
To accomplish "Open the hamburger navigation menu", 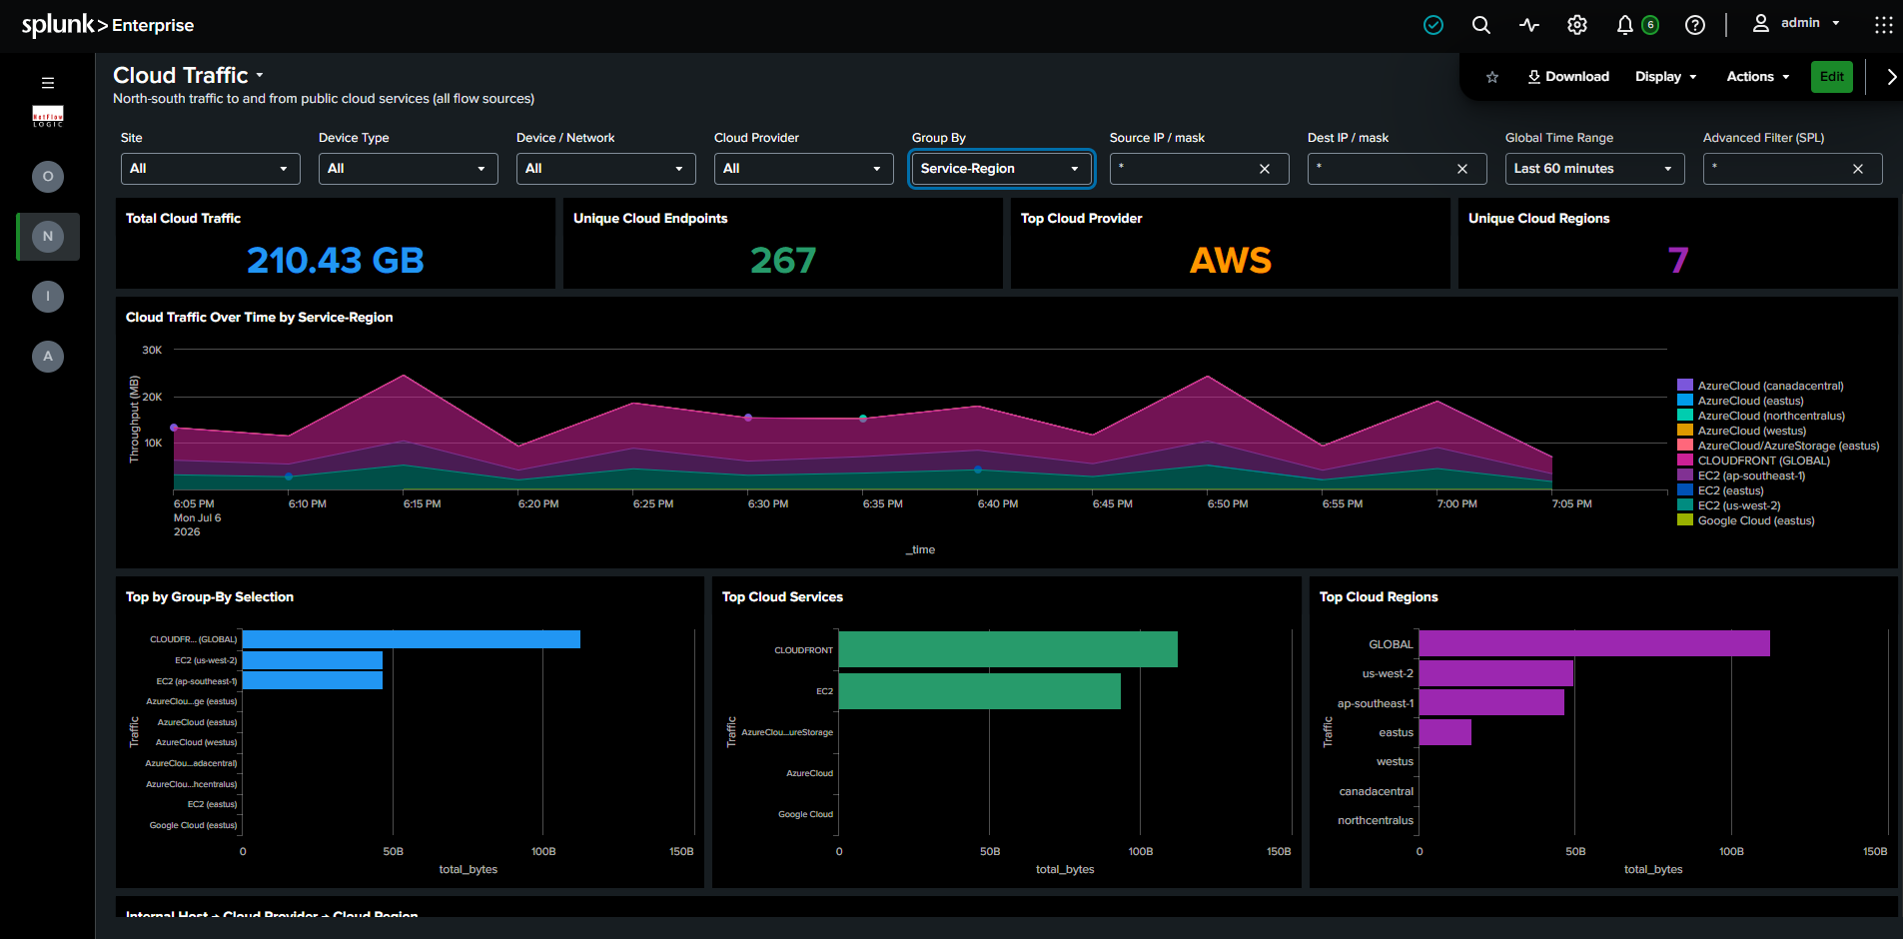I will tap(48, 83).
